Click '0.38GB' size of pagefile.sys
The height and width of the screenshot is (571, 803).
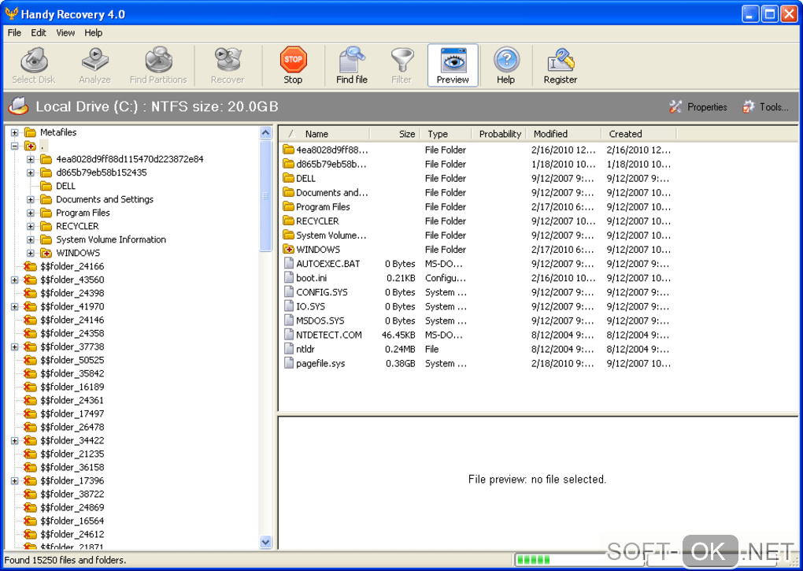401,364
